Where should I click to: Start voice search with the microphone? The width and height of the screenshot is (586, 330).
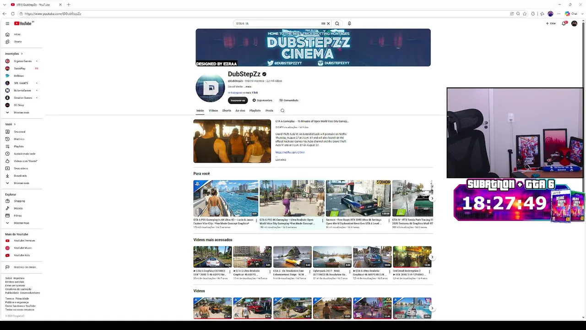(x=349, y=23)
